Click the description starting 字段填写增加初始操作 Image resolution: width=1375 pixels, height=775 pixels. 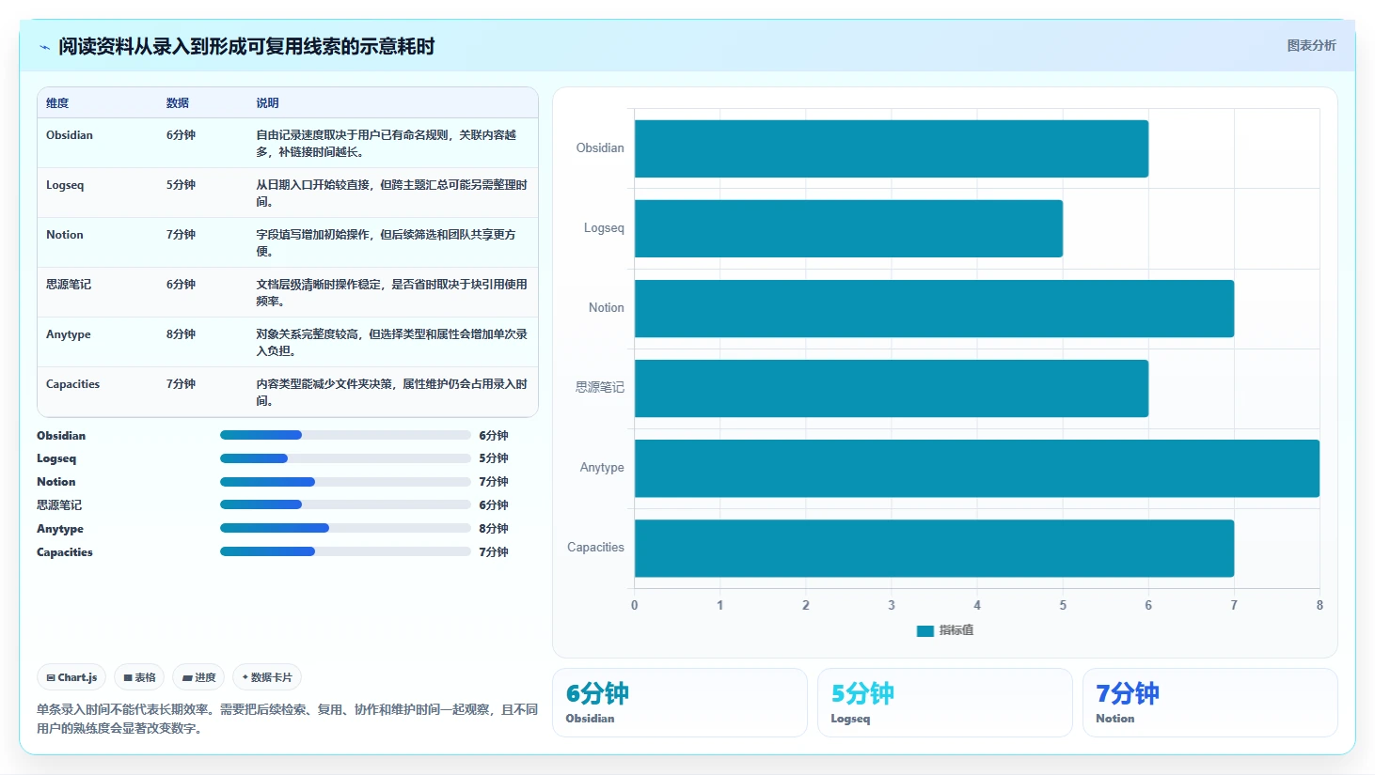click(387, 243)
